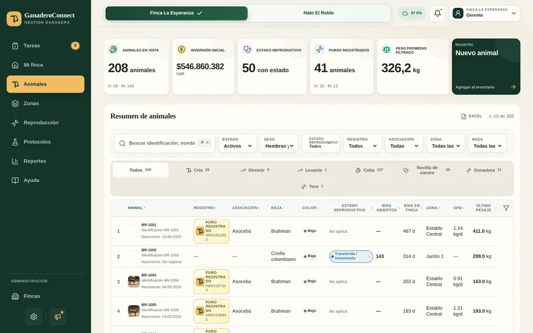Click the cloud Al día sync status
Image resolution: width=533 pixels, height=333 pixels.
(x=412, y=13)
